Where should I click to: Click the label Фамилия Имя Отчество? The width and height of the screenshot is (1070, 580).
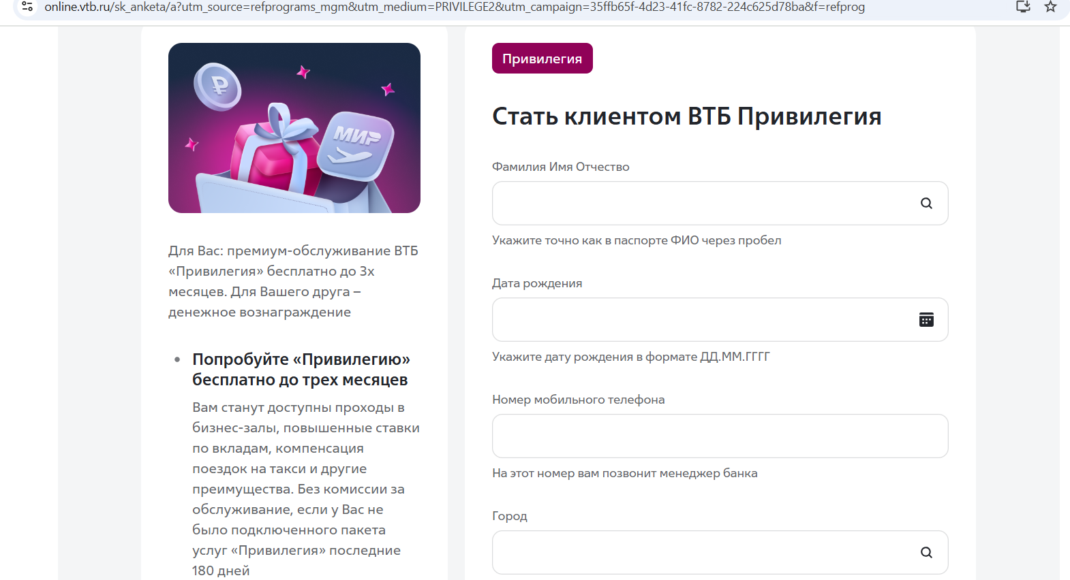tap(561, 167)
